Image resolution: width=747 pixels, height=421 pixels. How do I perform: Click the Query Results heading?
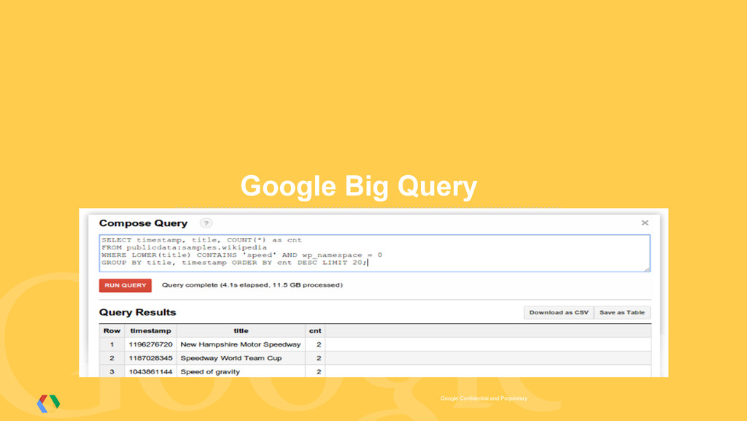138,312
